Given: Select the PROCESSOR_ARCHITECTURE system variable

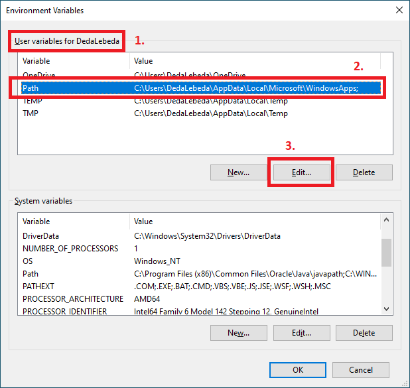Looking at the screenshot, I should 73,299.
